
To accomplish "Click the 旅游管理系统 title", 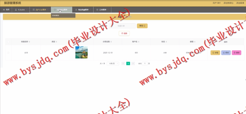I will (x=12, y=3).
